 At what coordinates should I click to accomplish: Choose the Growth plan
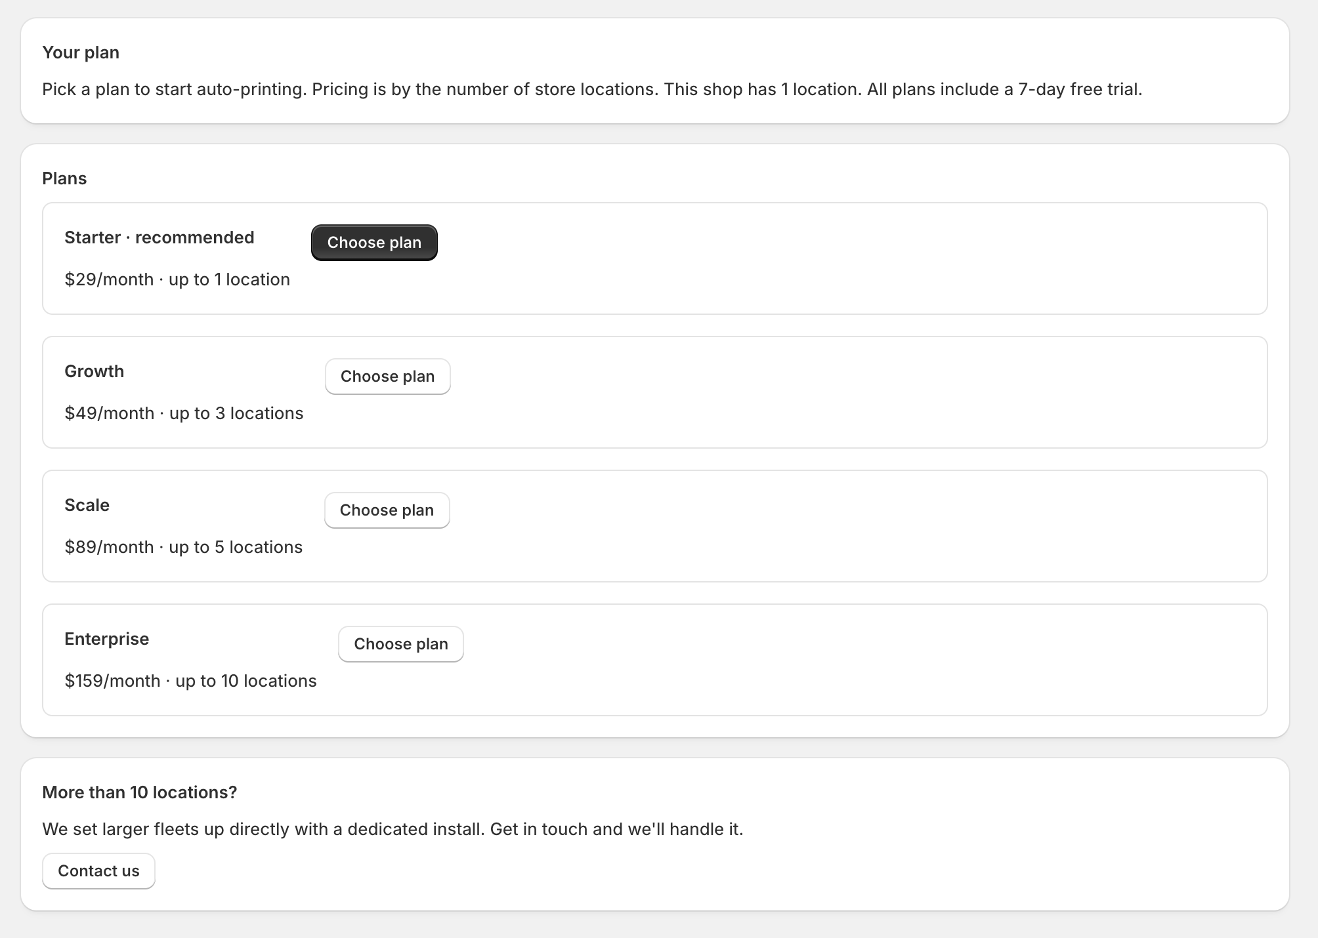coord(387,377)
